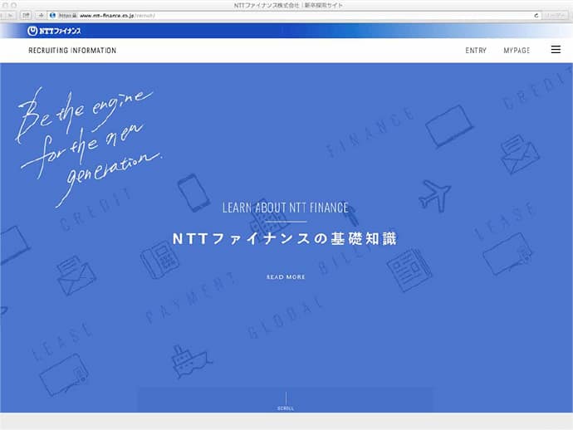The height and width of the screenshot is (430, 573).
Task: Click the NTT Finance logo
Action: click(54, 31)
